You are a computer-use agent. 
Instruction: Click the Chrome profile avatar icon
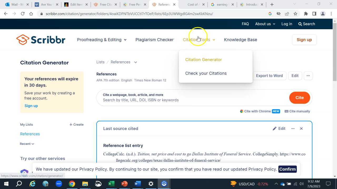(323, 14)
